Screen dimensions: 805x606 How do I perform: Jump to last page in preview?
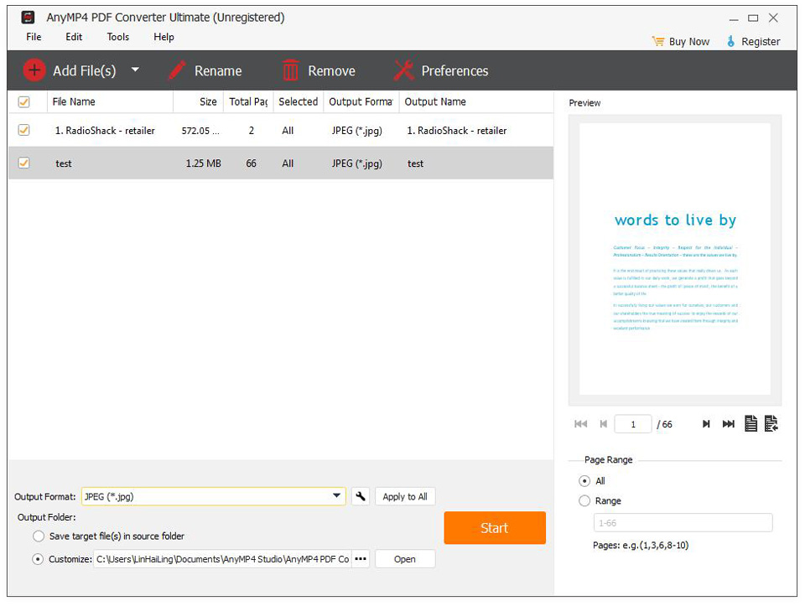728,424
